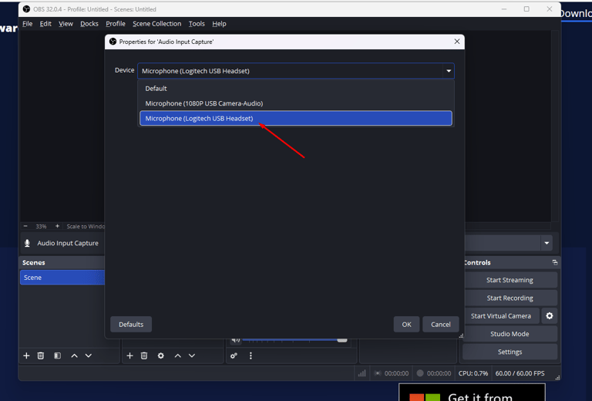Image resolution: width=592 pixels, height=401 pixels.
Task: Click Start Streaming
Action: (510, 280)
